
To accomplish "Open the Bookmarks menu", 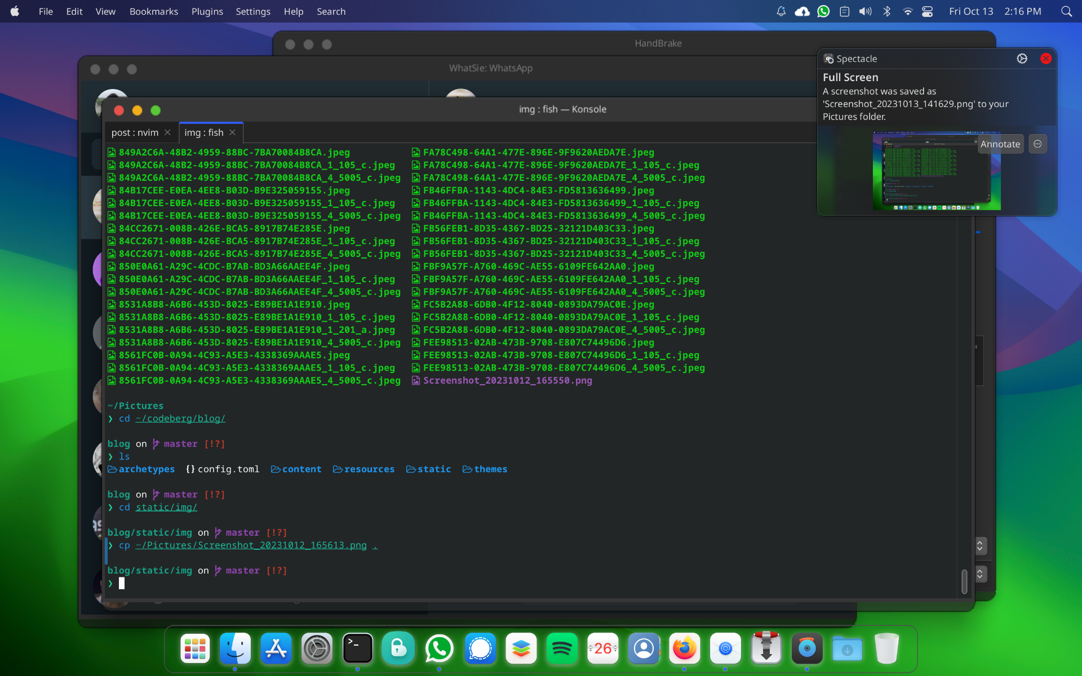I will pyautogui.click(x=153, y=11).
